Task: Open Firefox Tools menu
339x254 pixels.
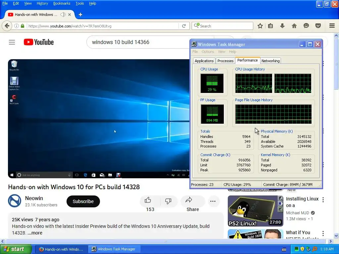Action: tap(79, 3)
